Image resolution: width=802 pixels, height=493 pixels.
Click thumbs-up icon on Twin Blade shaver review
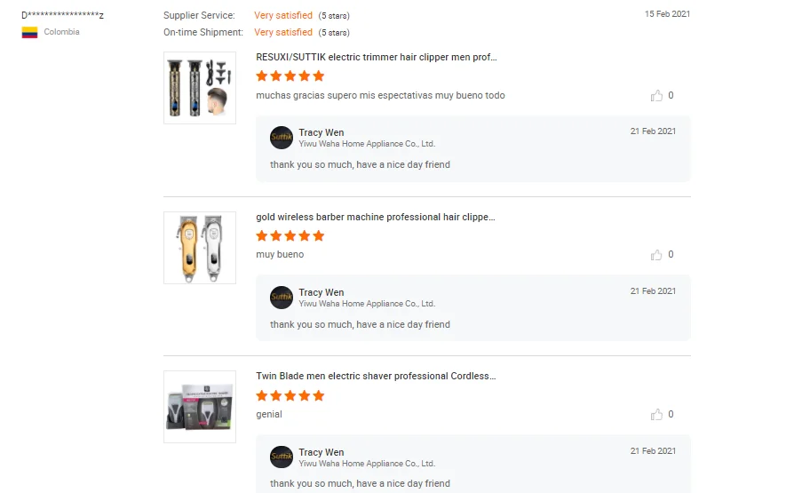point(656,415)
